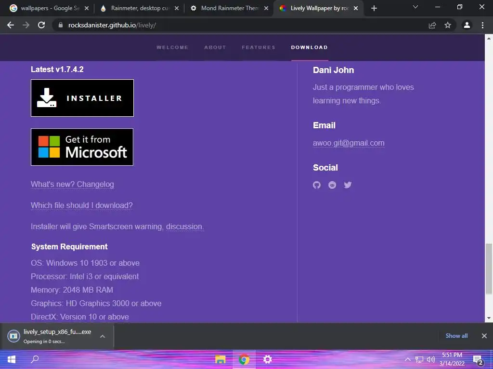
Task: Click the page scrollbar thumb
Action: coord(489,269)
